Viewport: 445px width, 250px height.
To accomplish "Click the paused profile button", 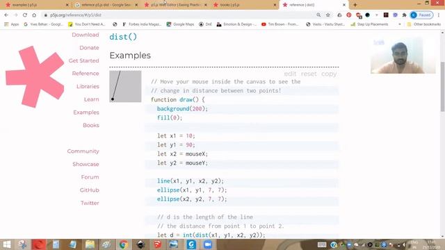I will point(422,15).
